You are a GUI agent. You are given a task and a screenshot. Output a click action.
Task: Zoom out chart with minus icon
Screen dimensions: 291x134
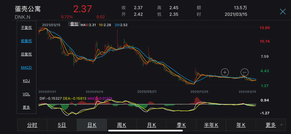pos(245,72)
